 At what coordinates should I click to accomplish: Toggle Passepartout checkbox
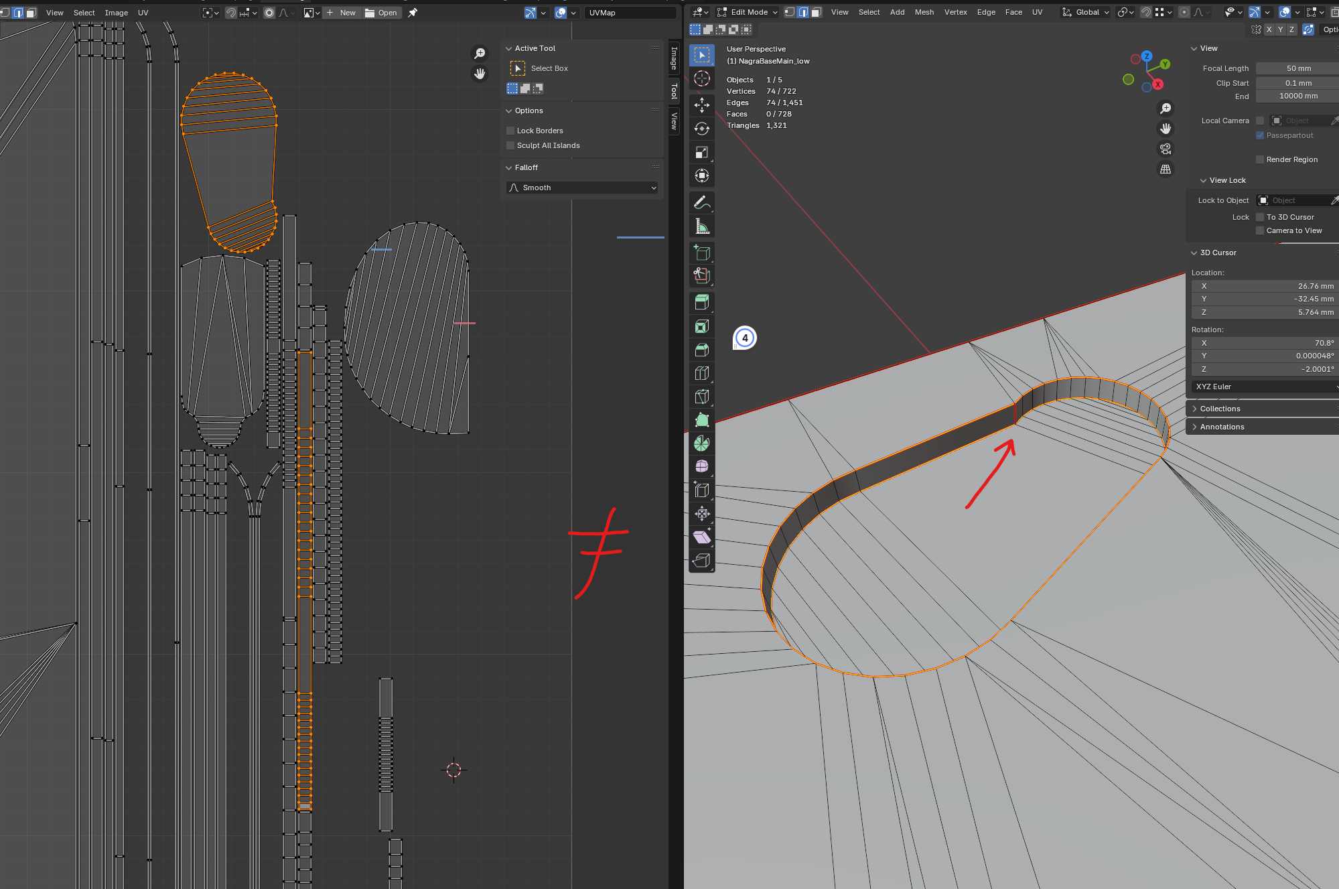(x=1260, y=135)
